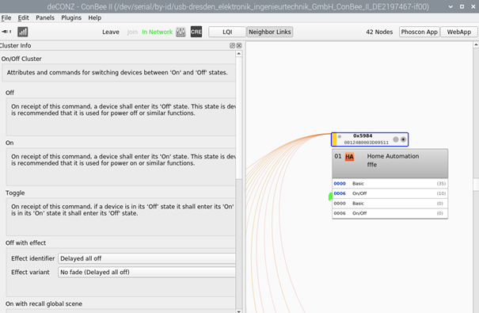This screenshot has width=479, height=313.
Task: Click the USB device connection icon
Action: pyautogui.click(x=6, y=32)
